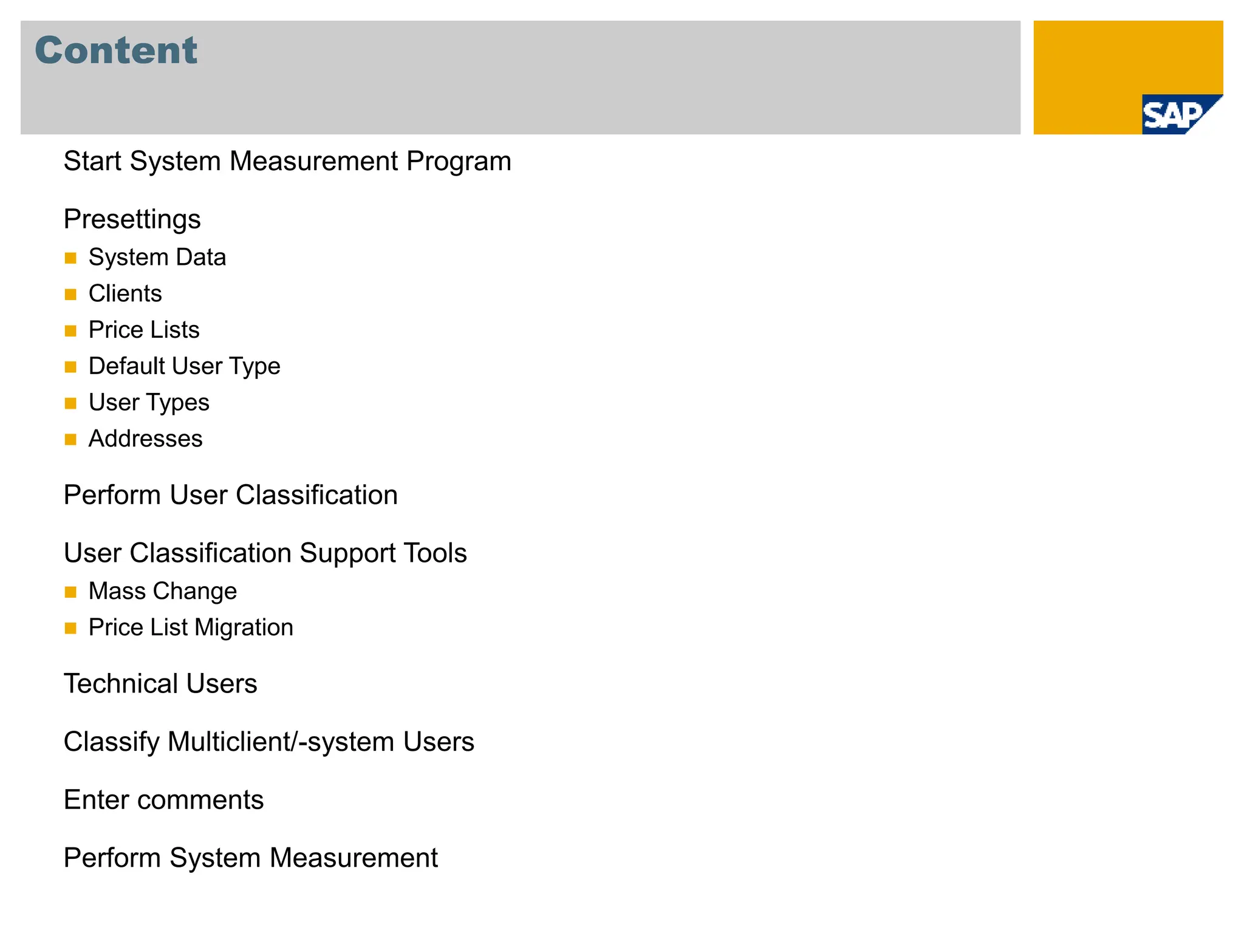Click the SAP logo

[1181, 114]
